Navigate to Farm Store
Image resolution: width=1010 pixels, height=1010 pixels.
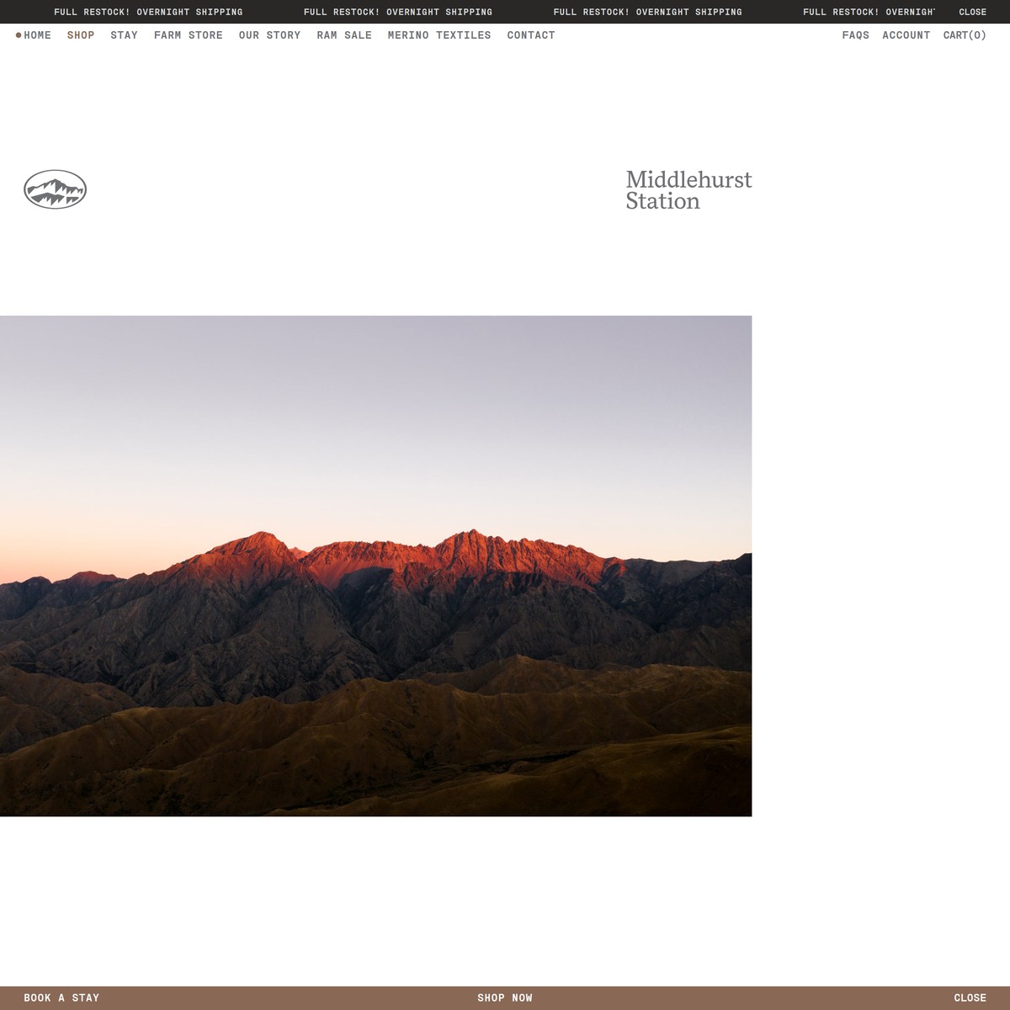pyautogui.click(x=188, y=35)
